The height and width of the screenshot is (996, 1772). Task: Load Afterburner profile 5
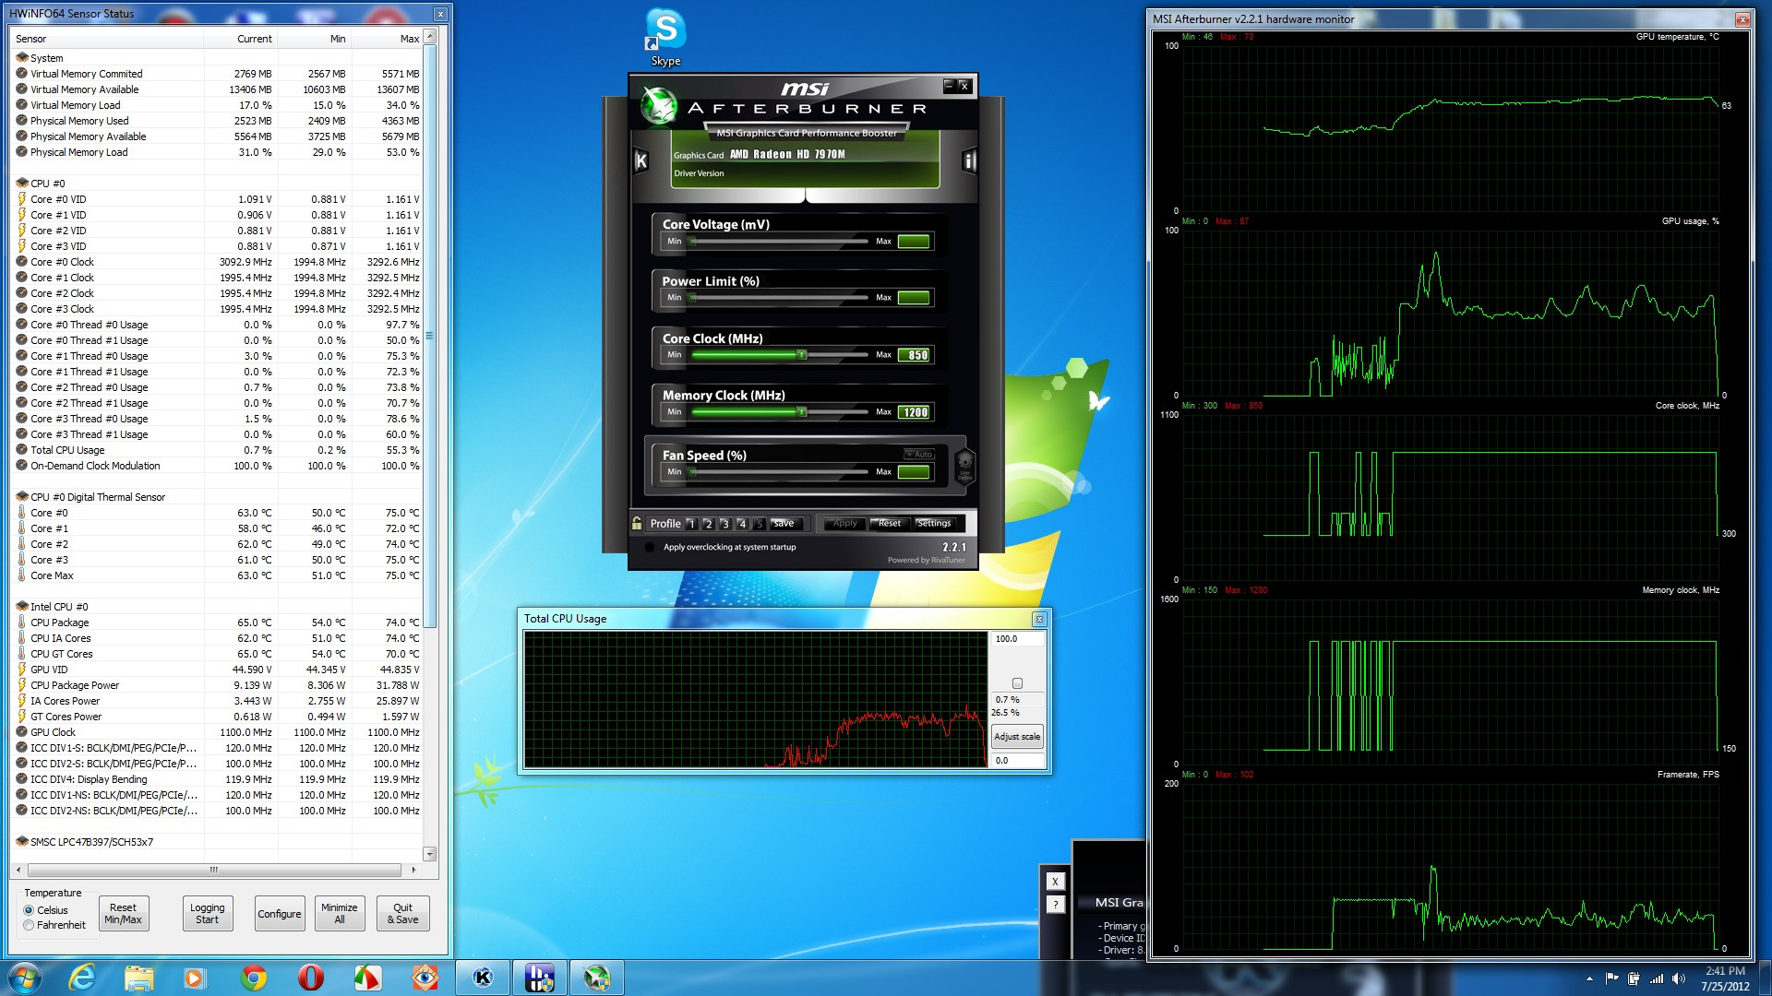pyautogui.click(x=759, y=524)
